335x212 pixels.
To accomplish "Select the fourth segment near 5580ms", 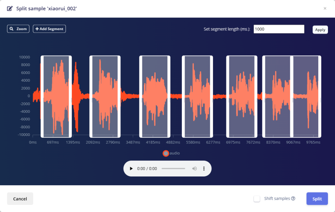I will coord(197,96).
